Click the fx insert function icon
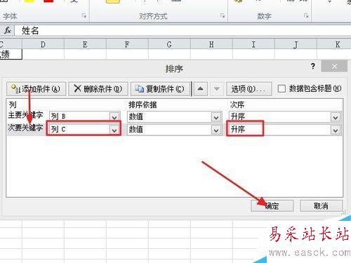 pyautogui.click(x=8, y=30)
